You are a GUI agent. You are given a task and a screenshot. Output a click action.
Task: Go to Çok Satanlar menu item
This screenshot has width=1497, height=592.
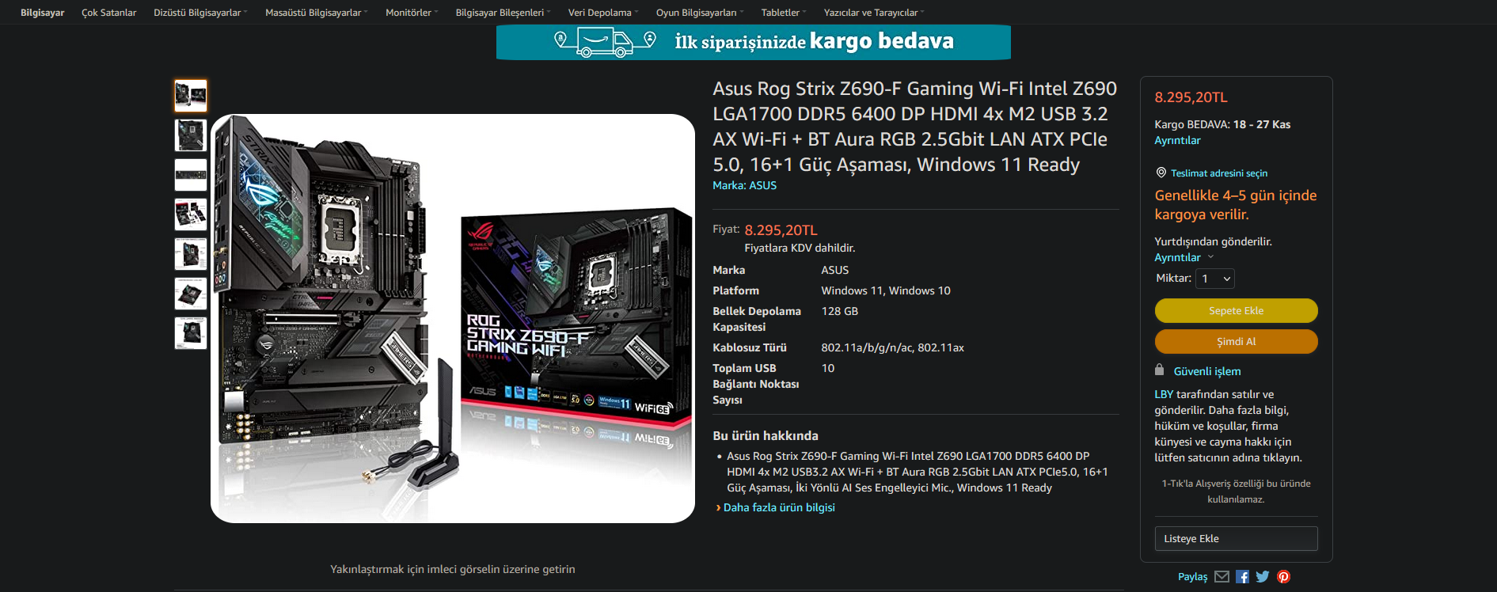(109, 13)
